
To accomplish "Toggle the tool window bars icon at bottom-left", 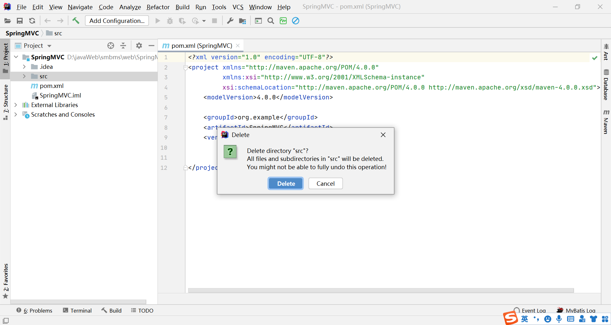I will pos(6,321).
